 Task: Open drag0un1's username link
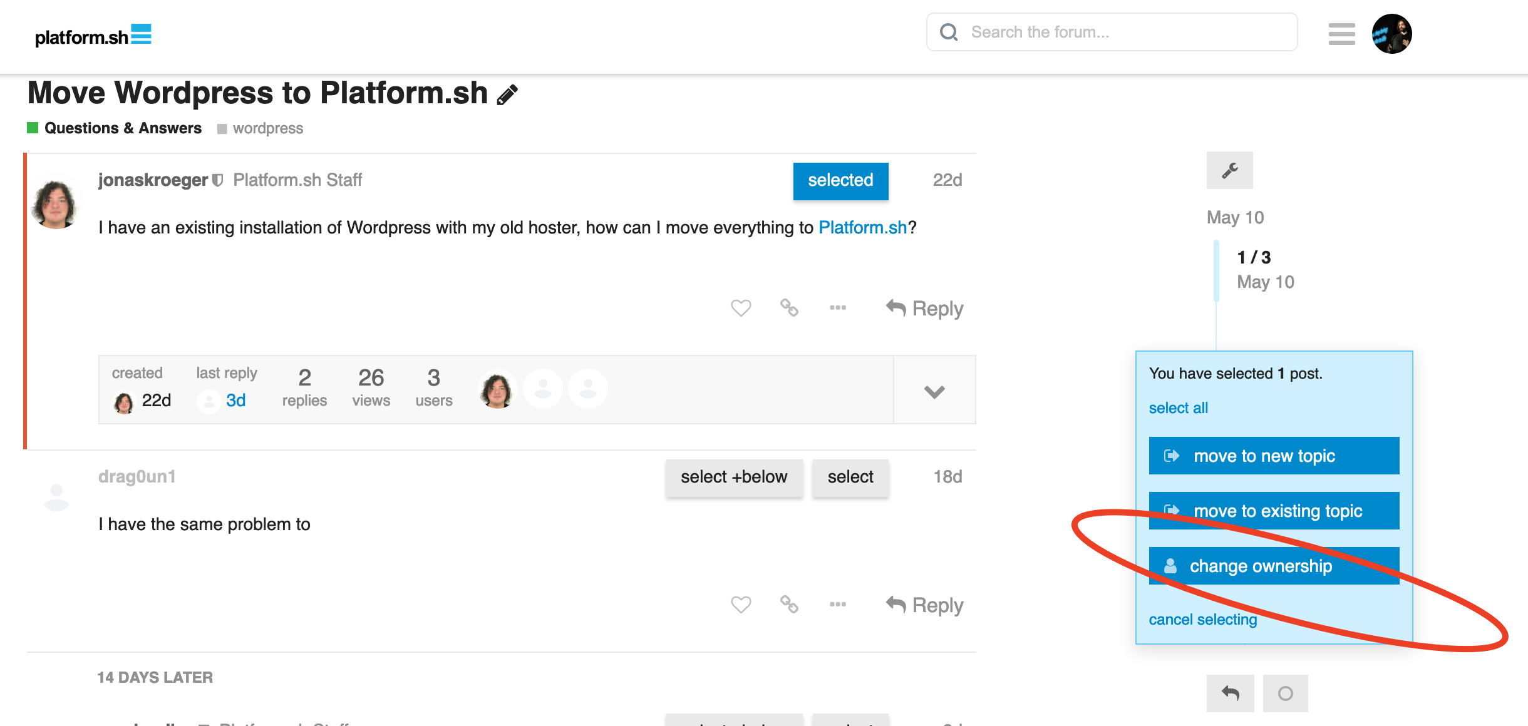tap(137, 477)
